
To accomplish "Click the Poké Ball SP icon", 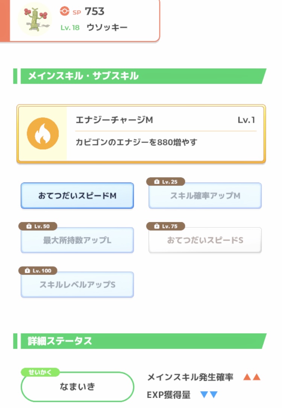I will 65,12.
